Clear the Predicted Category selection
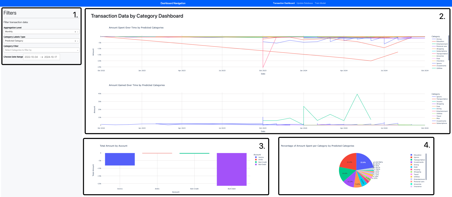The image size is (452, 197). coord(75,41)
